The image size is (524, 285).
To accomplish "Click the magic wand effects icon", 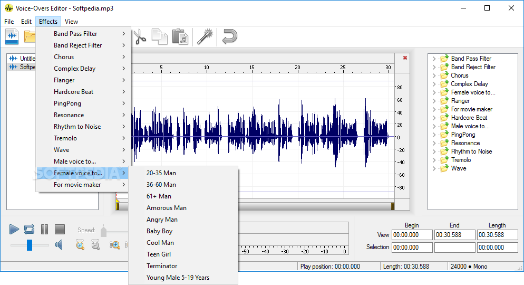I will click(x=204, y=36).
